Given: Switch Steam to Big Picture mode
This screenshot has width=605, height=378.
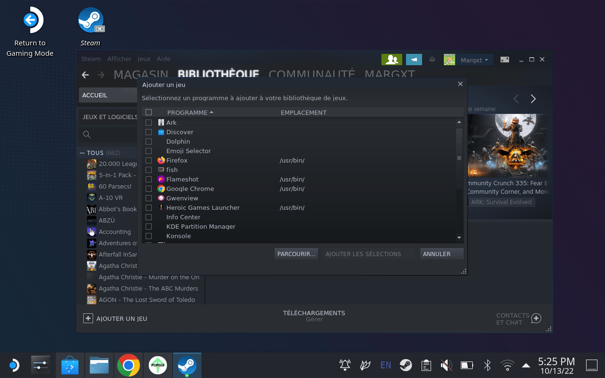Looking at the screenshot, I should point(505,60).
